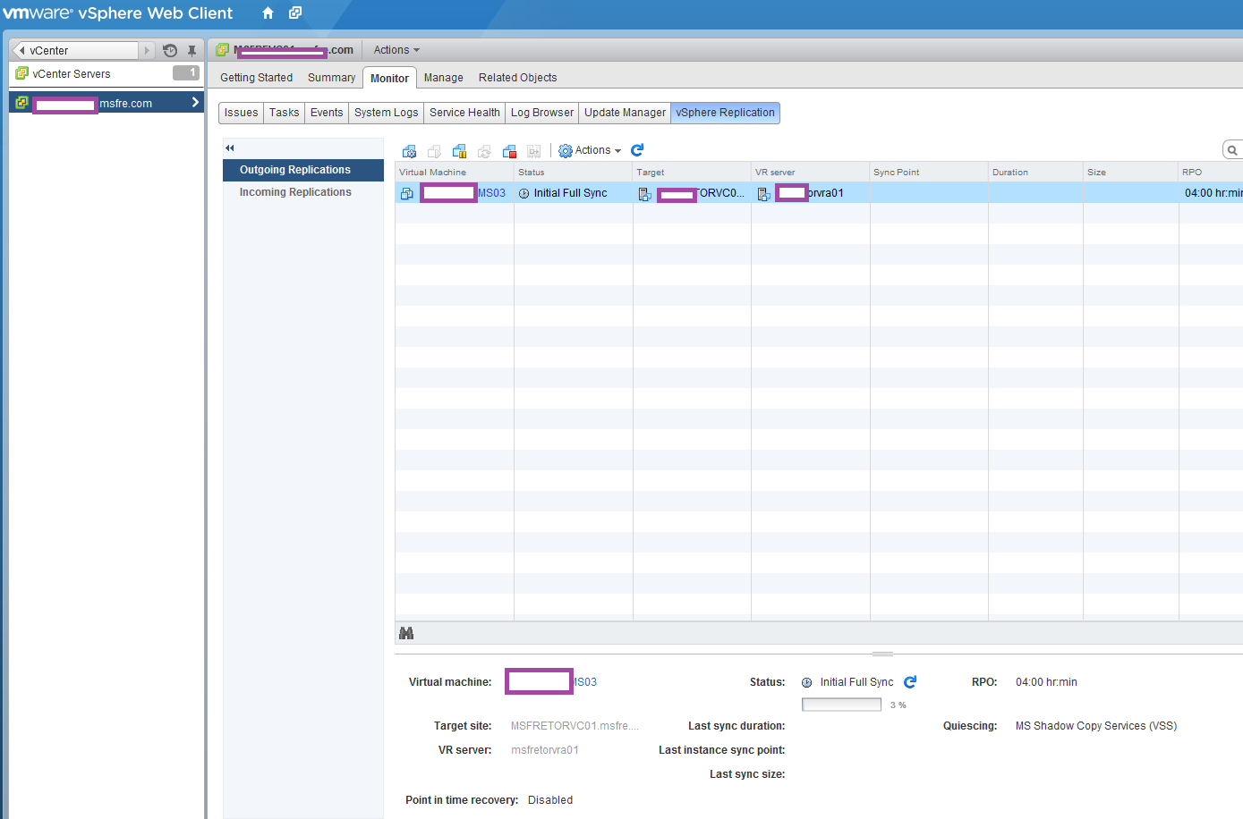
Task: Refresh sync status in details pane
Action: (x=910, y=682)
